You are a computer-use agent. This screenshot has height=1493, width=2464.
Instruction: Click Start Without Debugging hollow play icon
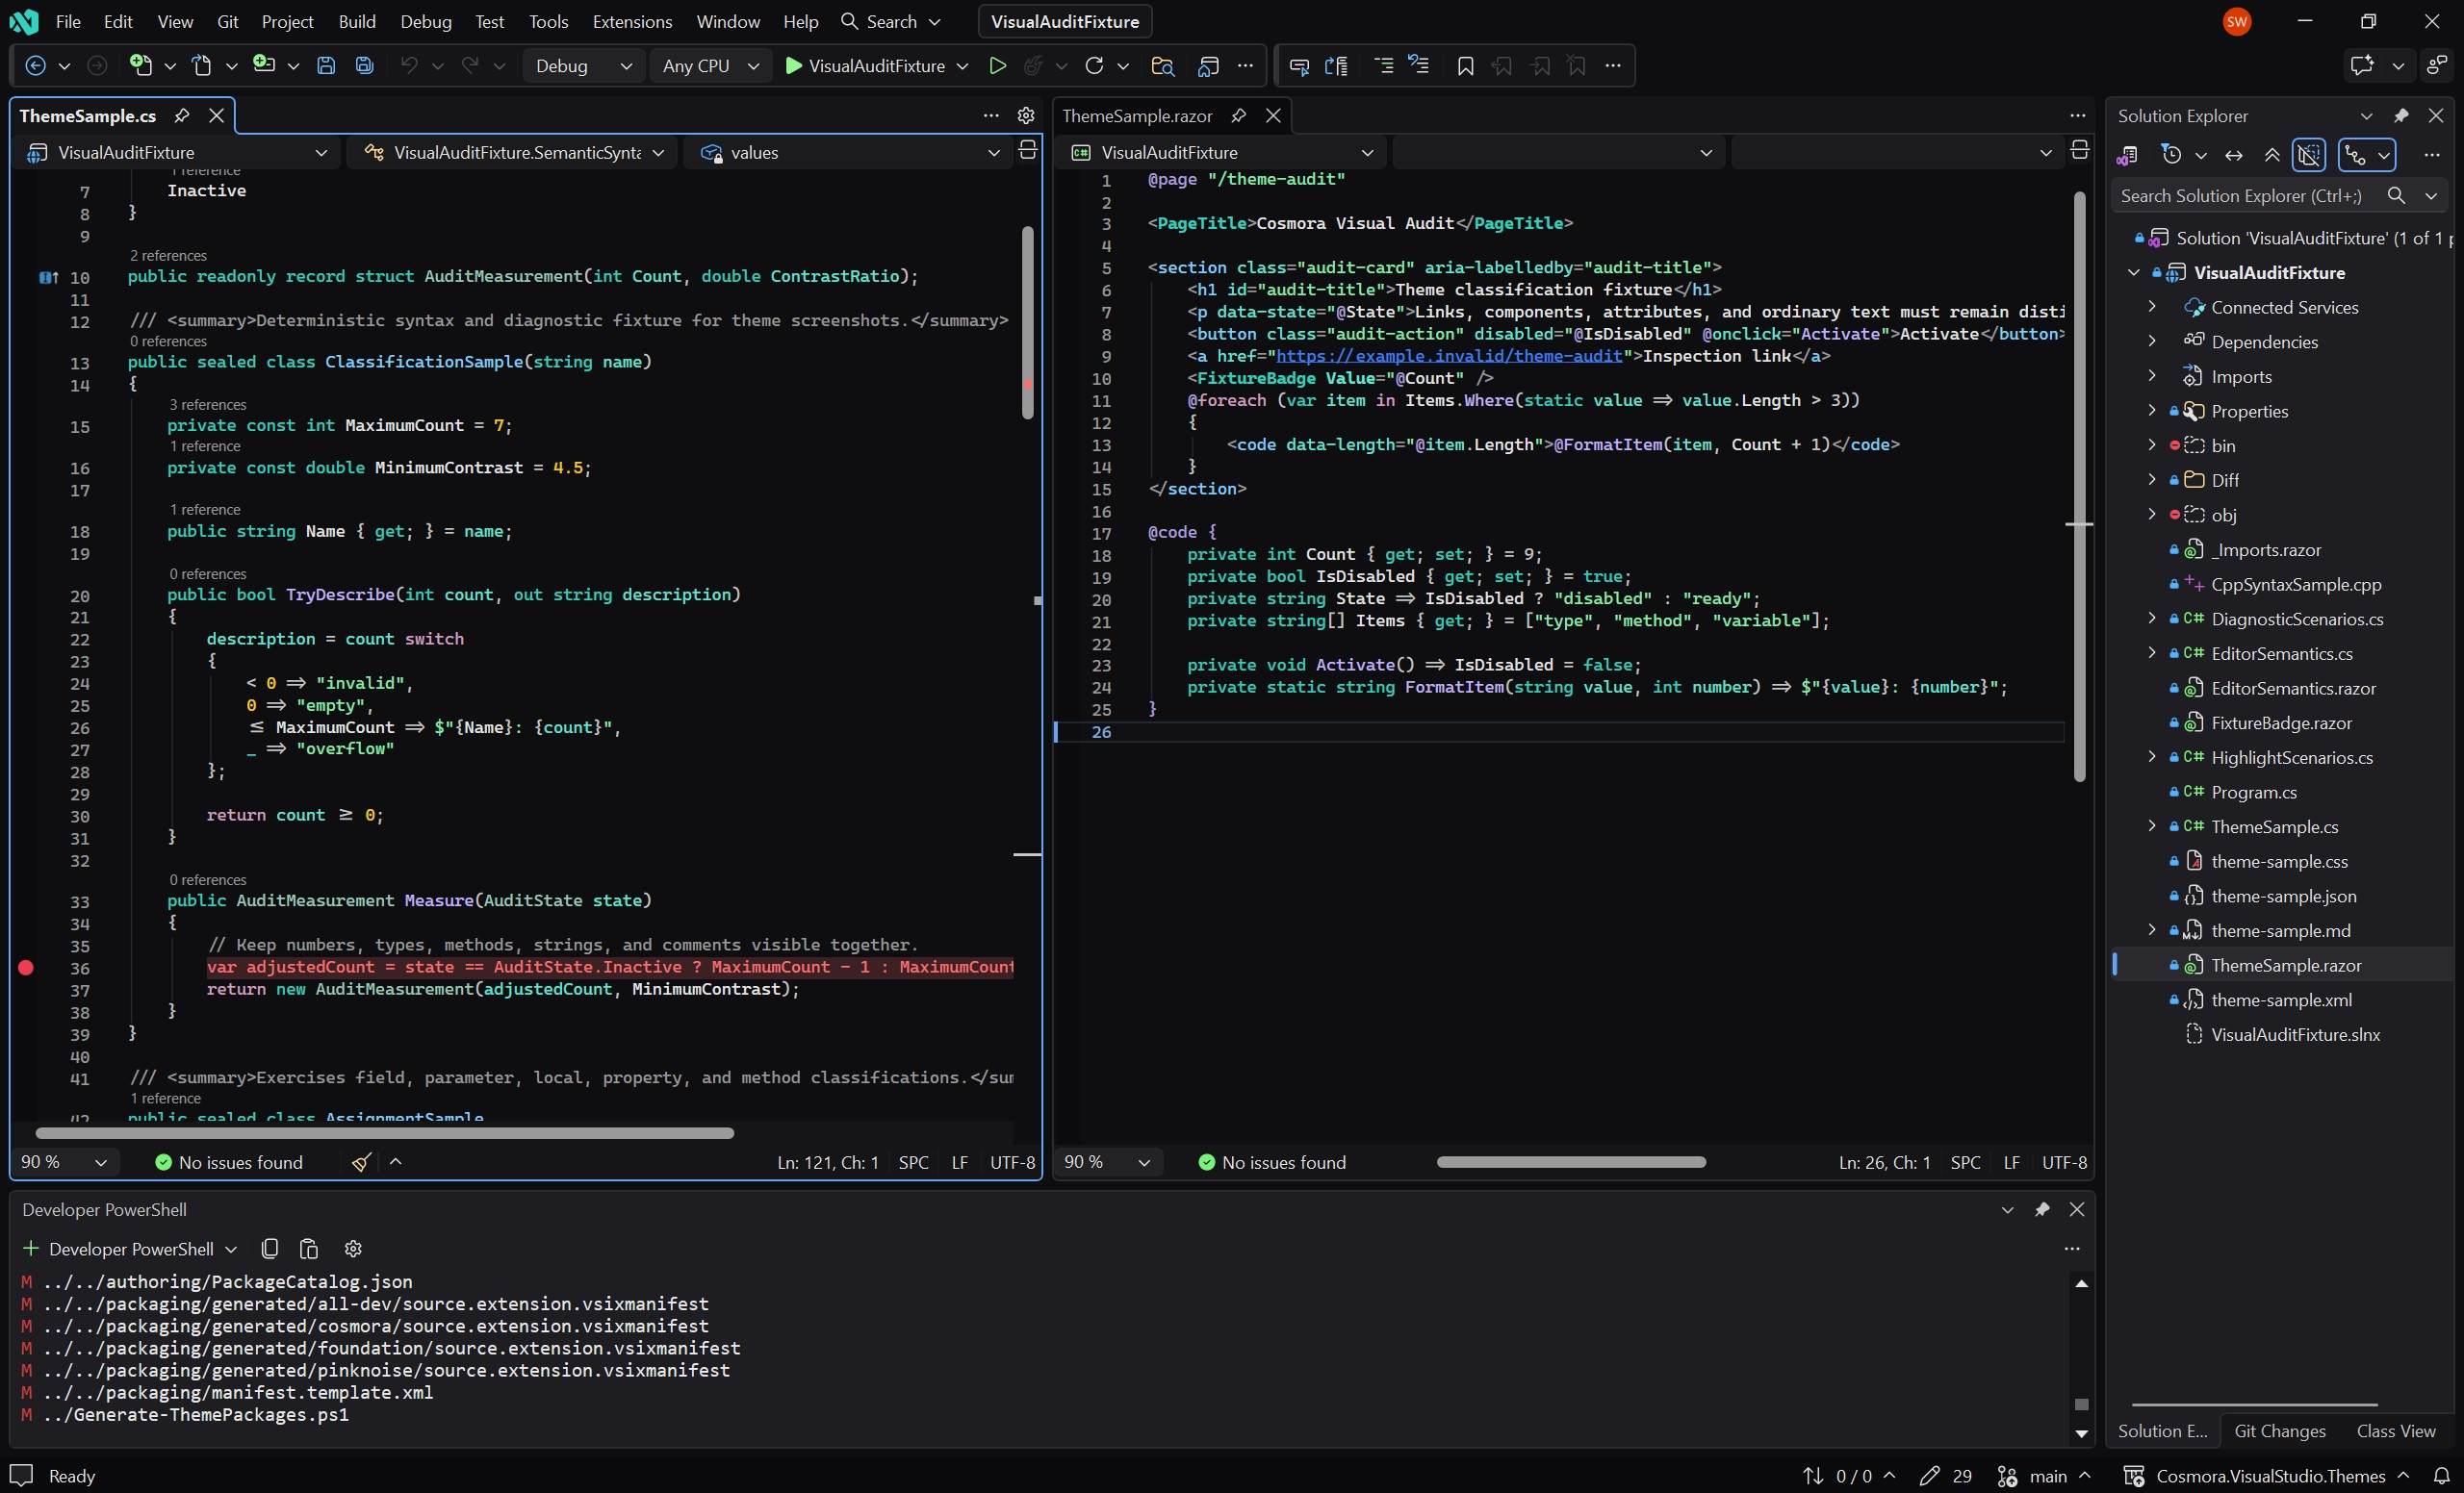[x=997, y=66]
